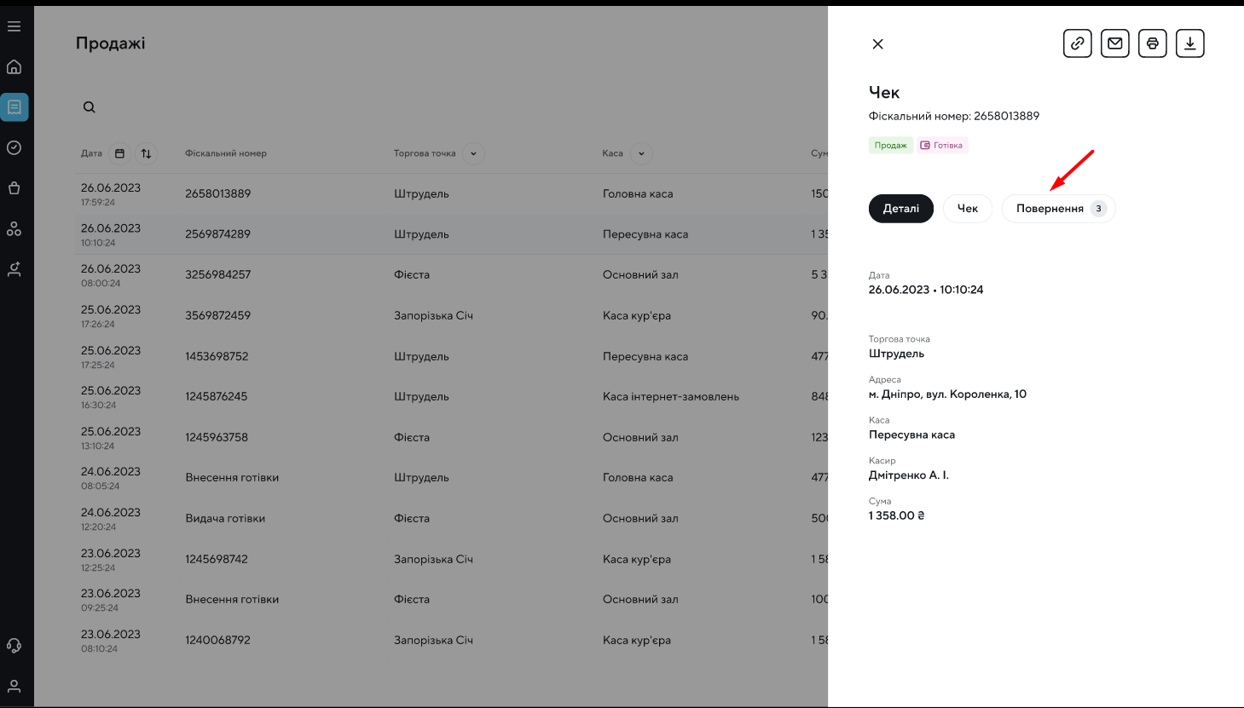1244x708 pixels.
Task: Select sale row with fiscal number 3256984257
Action: [x=218, y=274]
